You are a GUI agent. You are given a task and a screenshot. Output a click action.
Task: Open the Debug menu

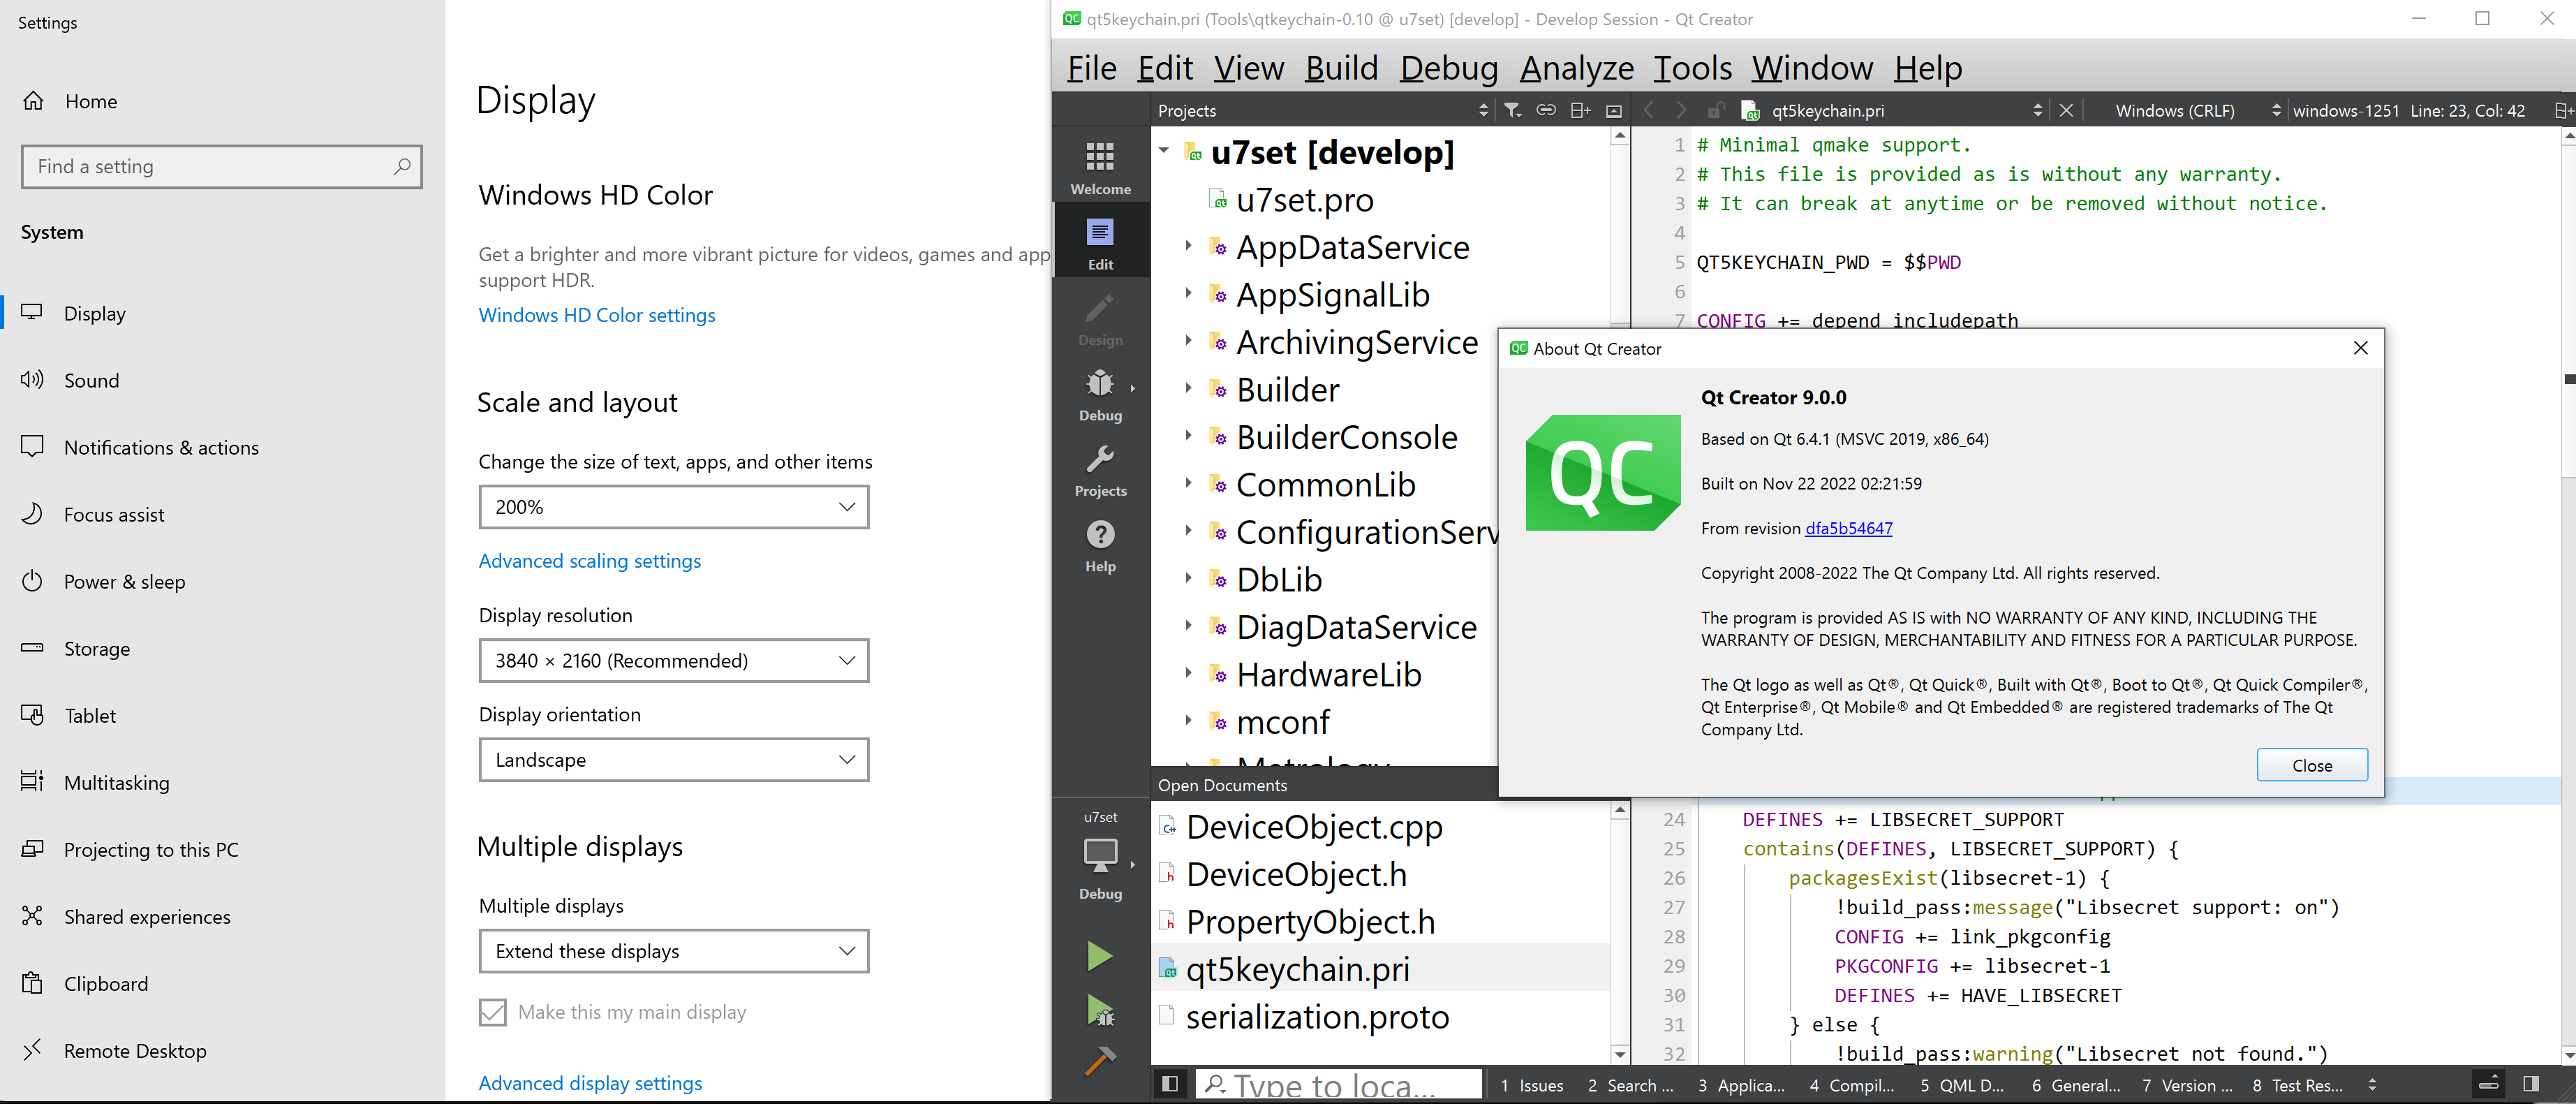1448,68
